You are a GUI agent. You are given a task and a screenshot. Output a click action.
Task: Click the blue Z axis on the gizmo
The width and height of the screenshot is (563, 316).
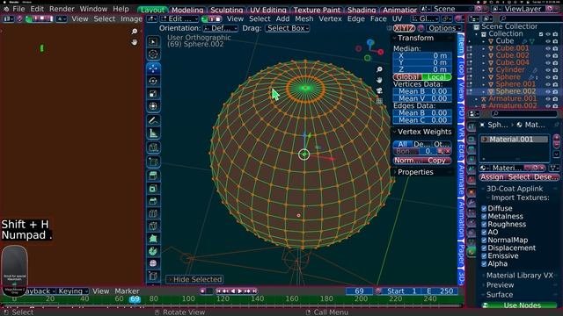(x=370, y=43)
